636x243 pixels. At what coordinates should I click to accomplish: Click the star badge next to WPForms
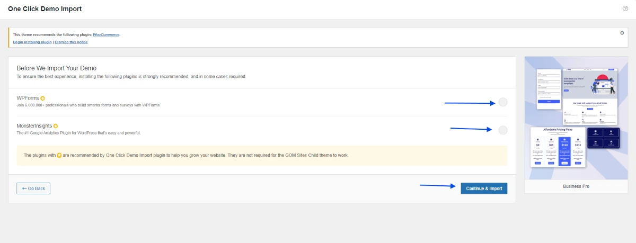[x=43, y=98]
